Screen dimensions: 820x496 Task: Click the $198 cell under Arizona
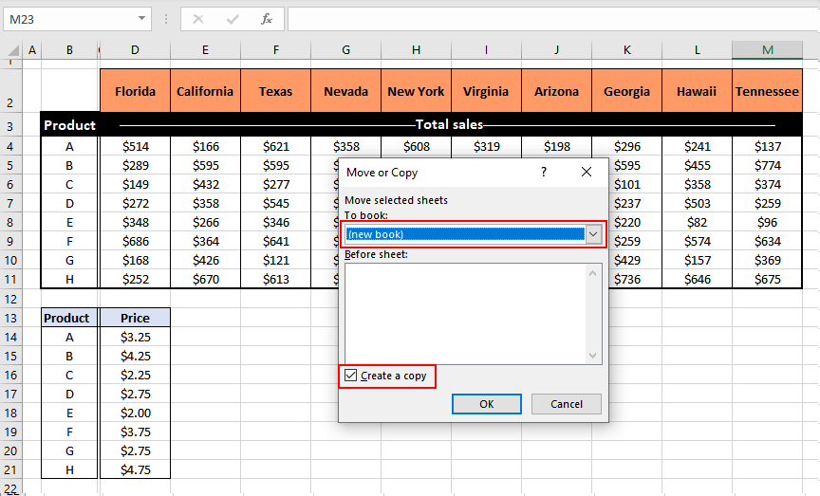coord(556,147)
